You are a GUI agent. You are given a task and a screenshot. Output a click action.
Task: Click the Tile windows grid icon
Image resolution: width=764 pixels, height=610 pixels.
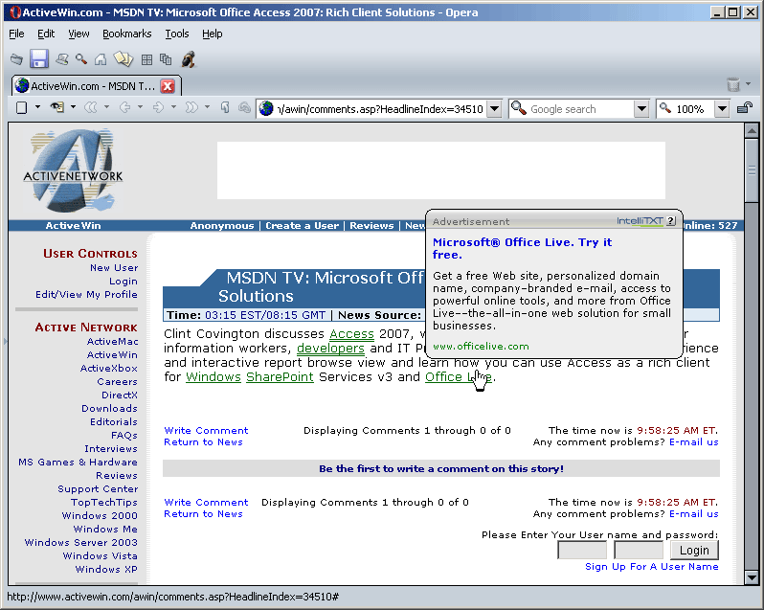point(146,60)
